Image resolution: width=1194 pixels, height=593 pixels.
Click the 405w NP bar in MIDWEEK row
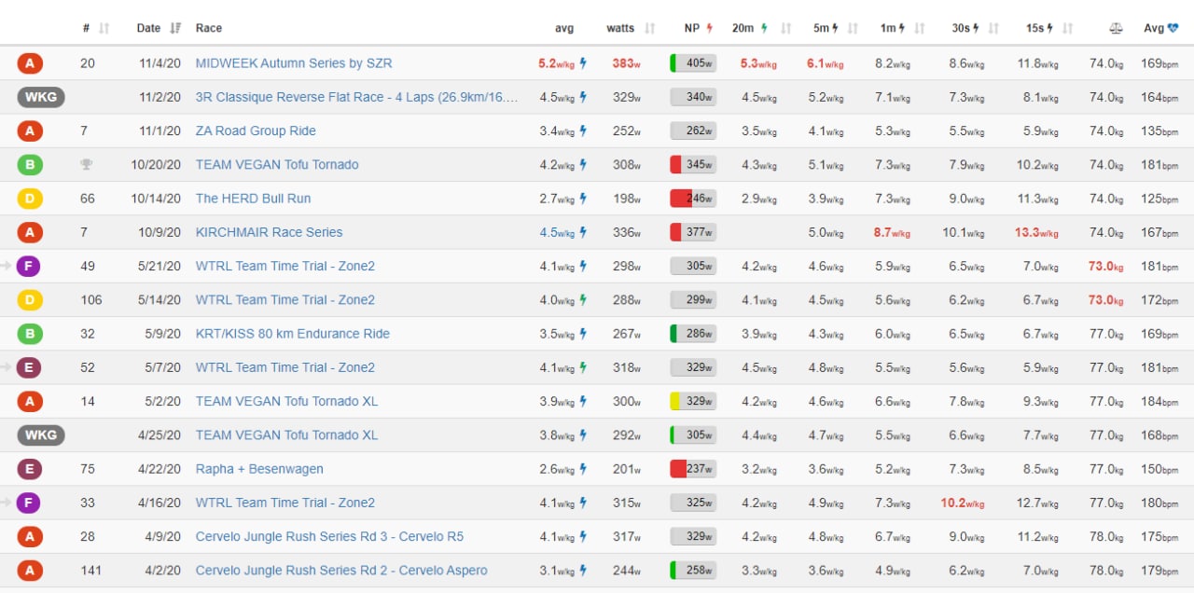(x=693, y=63)
